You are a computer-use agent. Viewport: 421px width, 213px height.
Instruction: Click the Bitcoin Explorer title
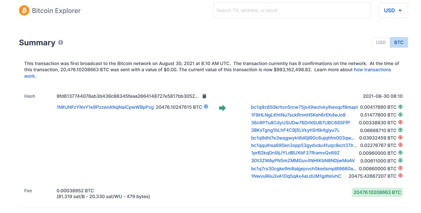click(56, 10)
